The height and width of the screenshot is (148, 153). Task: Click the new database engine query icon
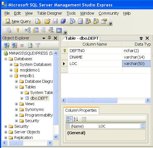point(38,21)
